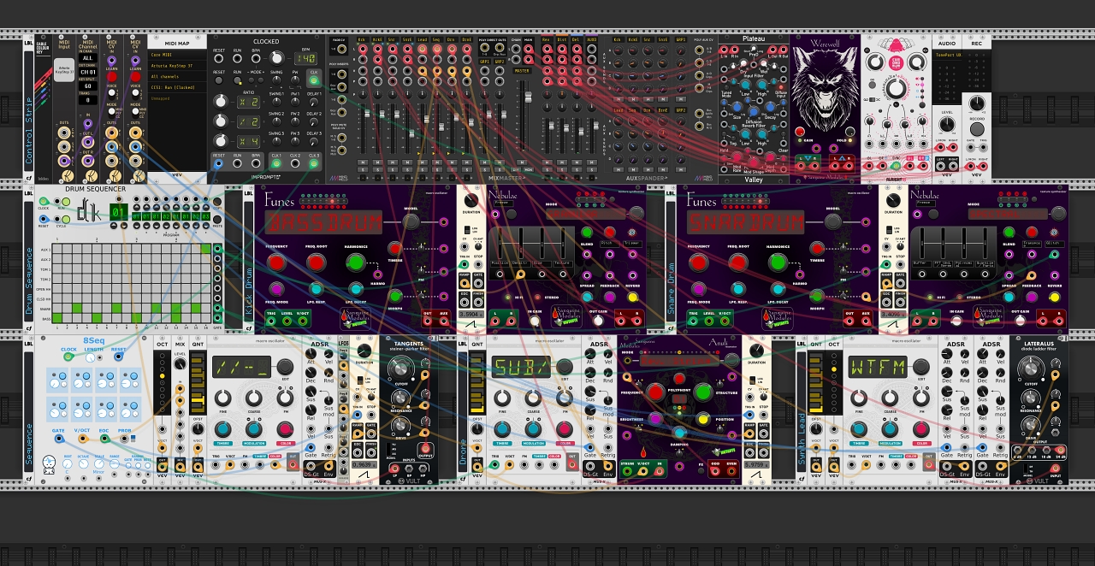Toggle BASS row step 1 in drum grid
This screenshot has height=566, width=1095.
click(x=56, y=318)
